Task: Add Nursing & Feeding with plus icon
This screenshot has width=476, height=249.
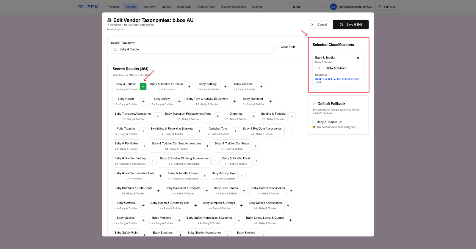Action: (x=292, y=116)
